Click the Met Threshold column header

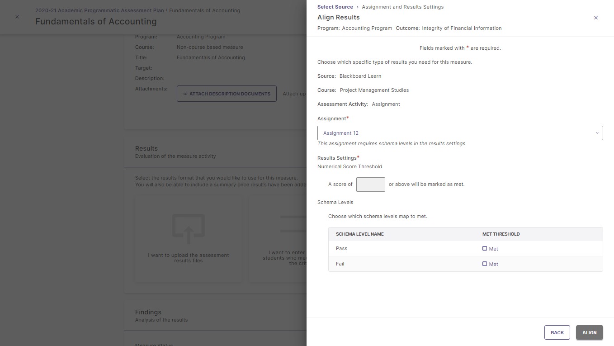point(501,234)
